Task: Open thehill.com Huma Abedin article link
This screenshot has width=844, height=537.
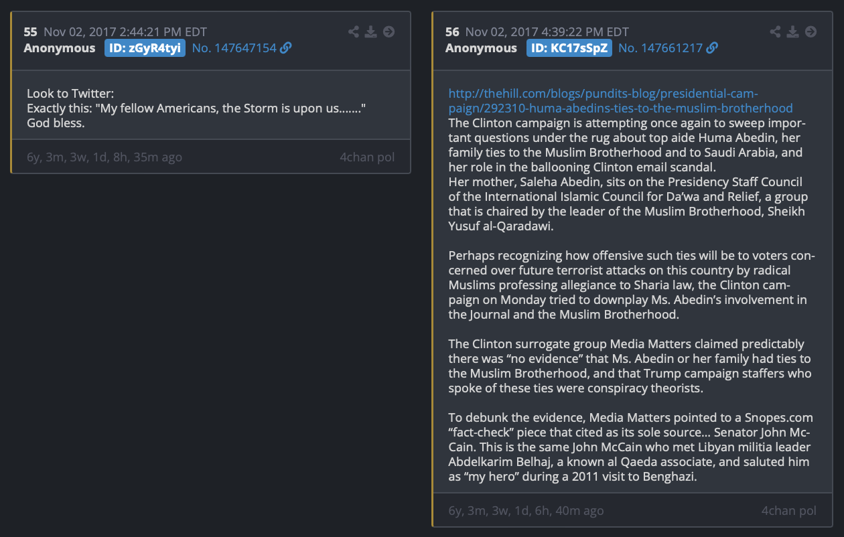Action: click(x=620, y=100)
